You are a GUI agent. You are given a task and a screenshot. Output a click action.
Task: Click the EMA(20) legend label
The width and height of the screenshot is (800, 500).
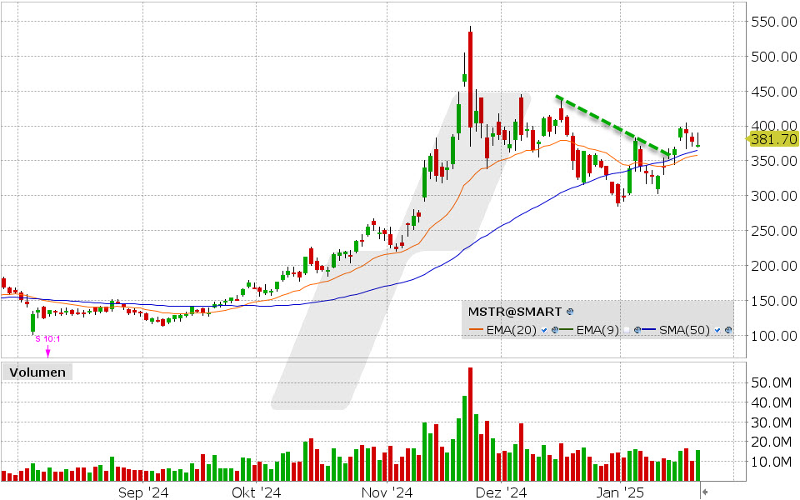(x=511, y=330)
